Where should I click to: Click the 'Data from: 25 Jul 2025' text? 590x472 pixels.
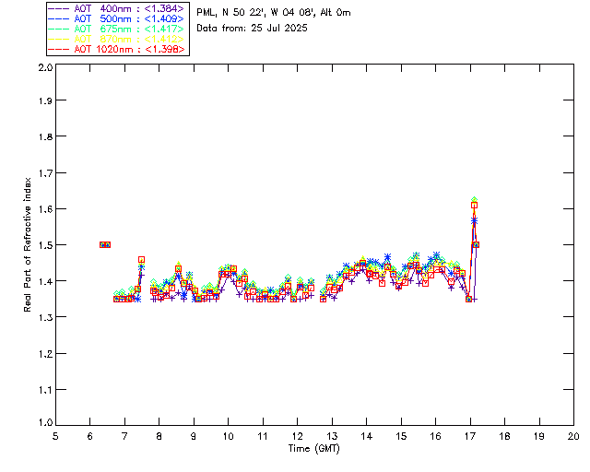click(x=252, y=29)
